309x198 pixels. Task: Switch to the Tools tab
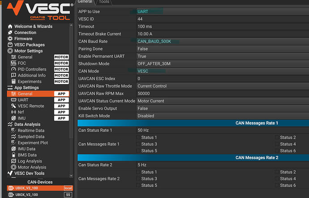[104, 2]
